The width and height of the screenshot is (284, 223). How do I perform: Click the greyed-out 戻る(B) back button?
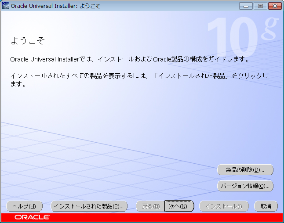[x=150, y=206]
